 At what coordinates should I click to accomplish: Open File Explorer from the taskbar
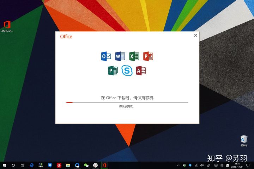point(68,165)
